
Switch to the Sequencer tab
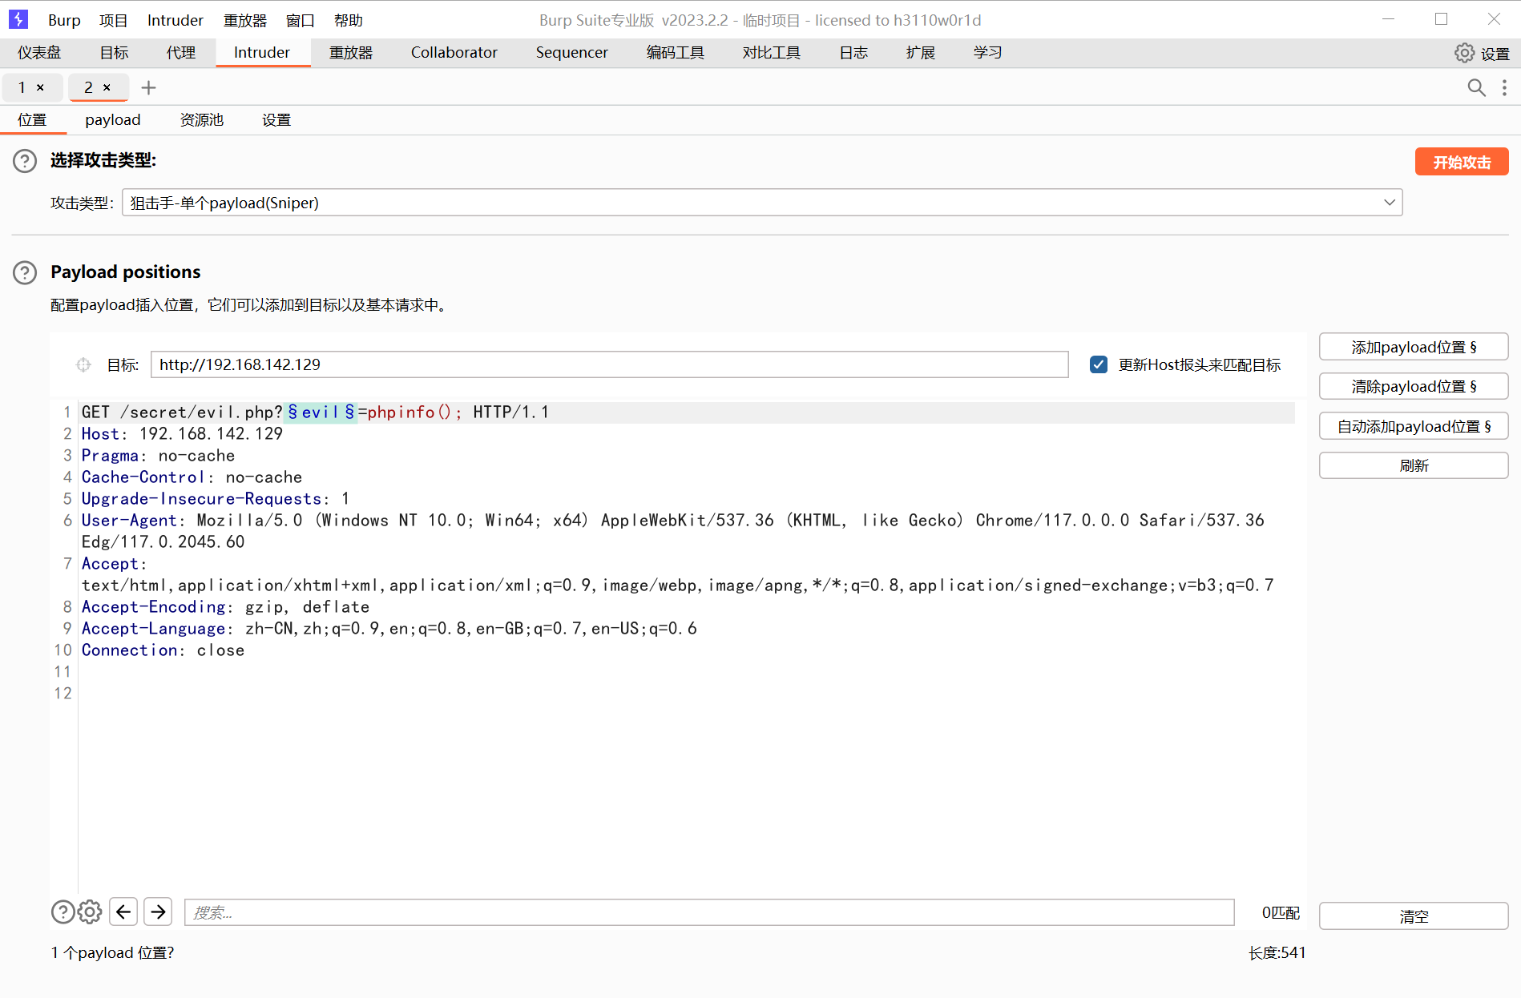(x=572, y=53)
